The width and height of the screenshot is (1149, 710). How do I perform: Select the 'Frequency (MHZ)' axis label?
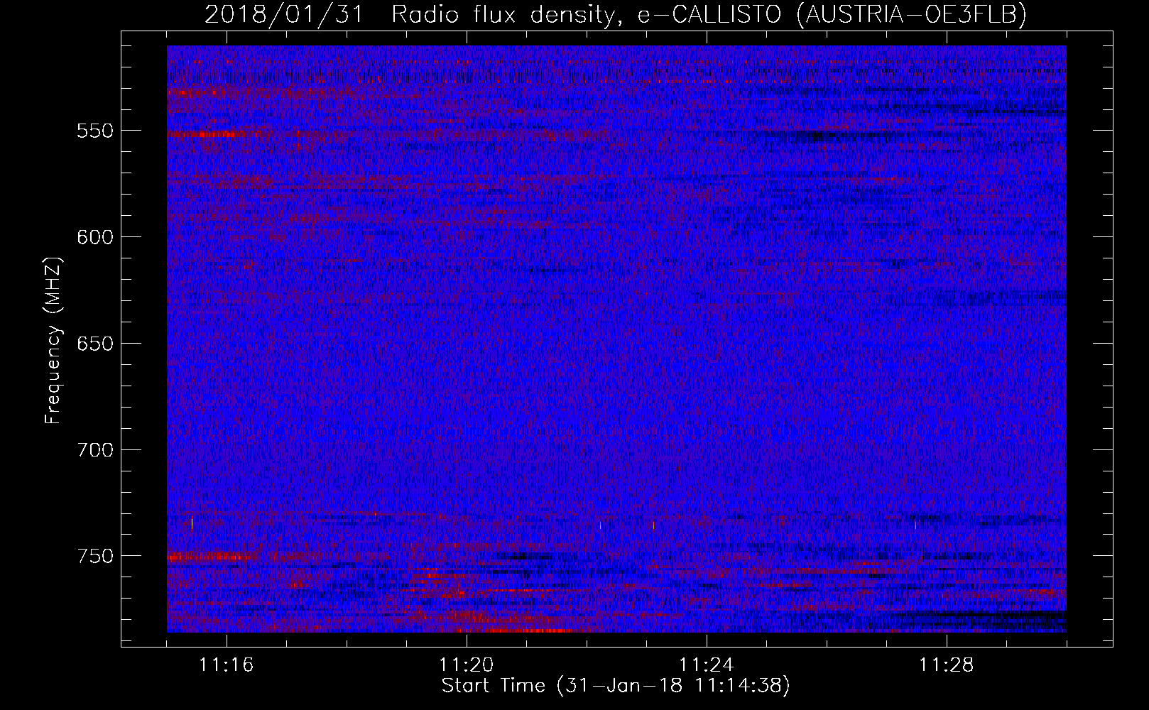coord(53,340)
